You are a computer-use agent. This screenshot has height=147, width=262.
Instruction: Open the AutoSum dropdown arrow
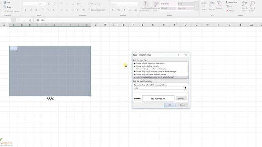coord(239,2)
